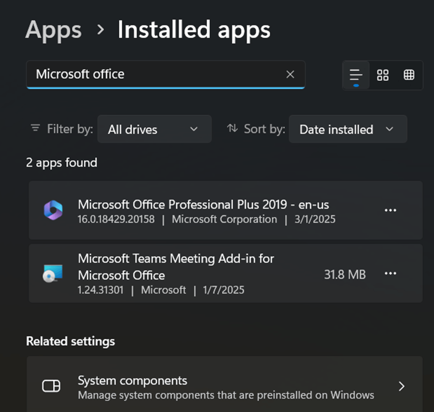Open more options for Office Professional Plus 2019

pyautogui.click(x=390, y=210)
